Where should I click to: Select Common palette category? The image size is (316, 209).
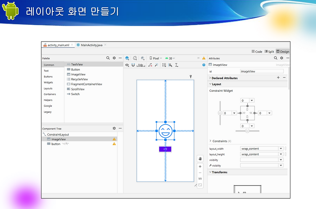[53, 65]
